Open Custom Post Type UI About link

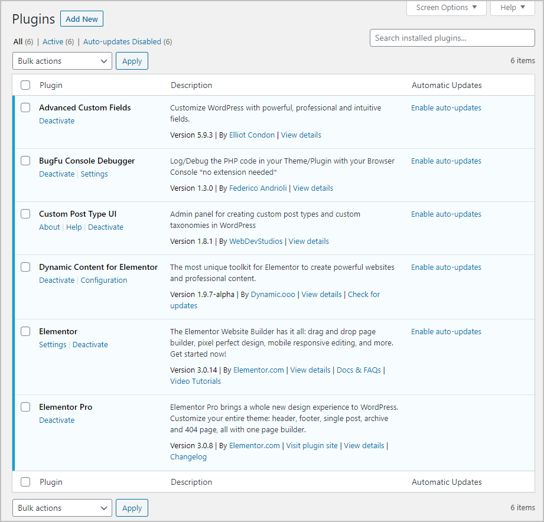pyautogui.click(x=49, y=227)
